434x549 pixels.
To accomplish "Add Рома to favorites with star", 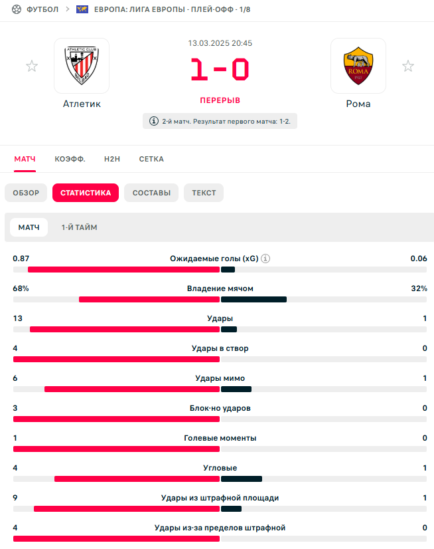I will click(x=408, y=66).
